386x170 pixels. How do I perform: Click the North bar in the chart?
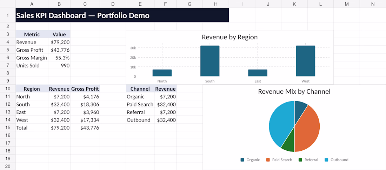[162, 73]
